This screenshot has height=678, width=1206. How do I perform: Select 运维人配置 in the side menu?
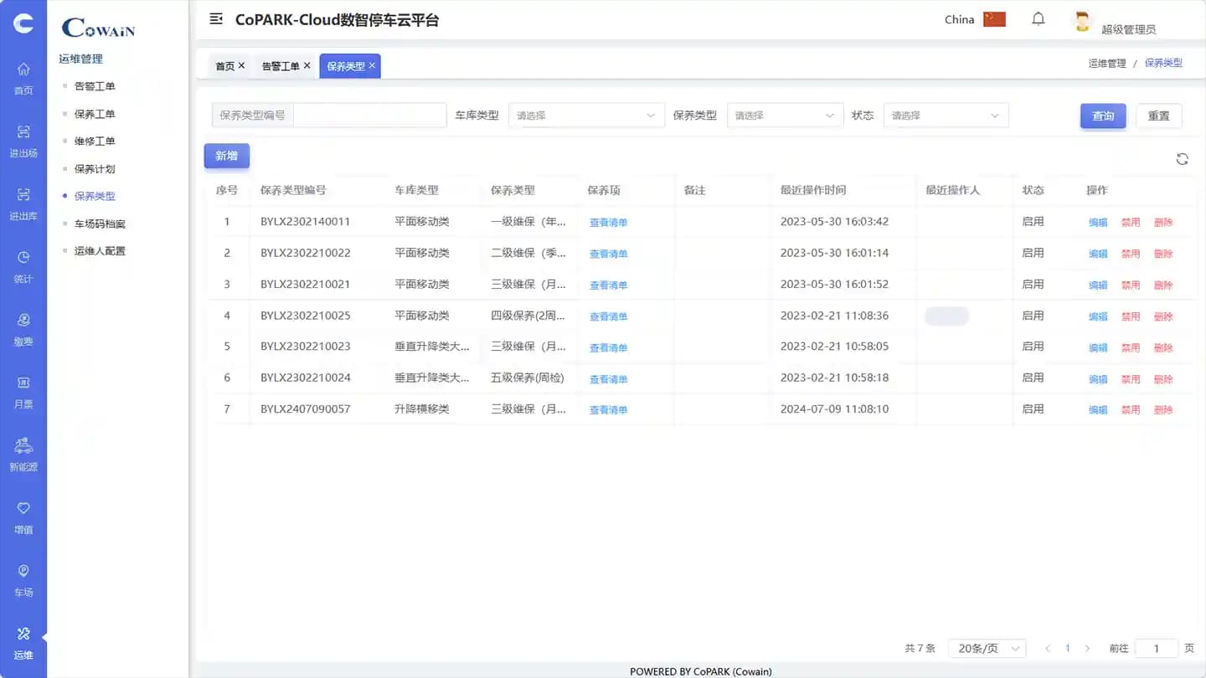pos(100,251)
